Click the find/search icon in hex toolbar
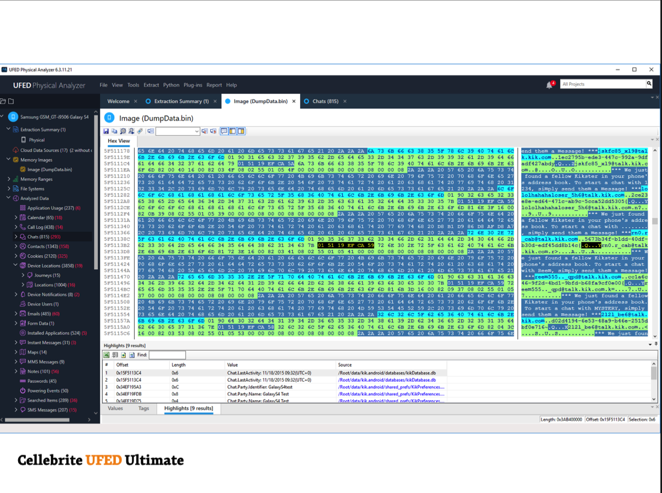This screenshot has width=662, height=493. point(123,131)
